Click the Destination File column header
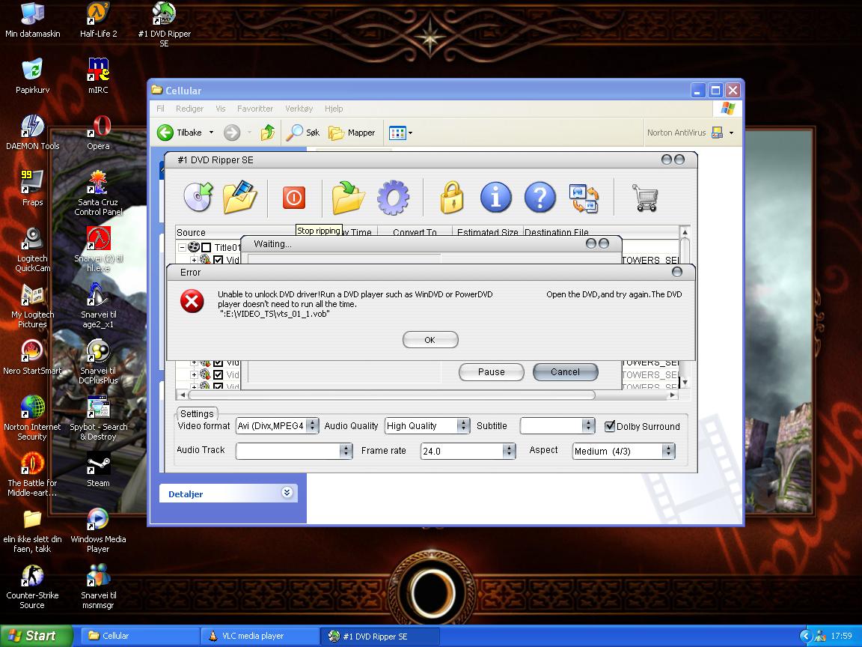This screenshot has width=862, height=647. [600, 232]
